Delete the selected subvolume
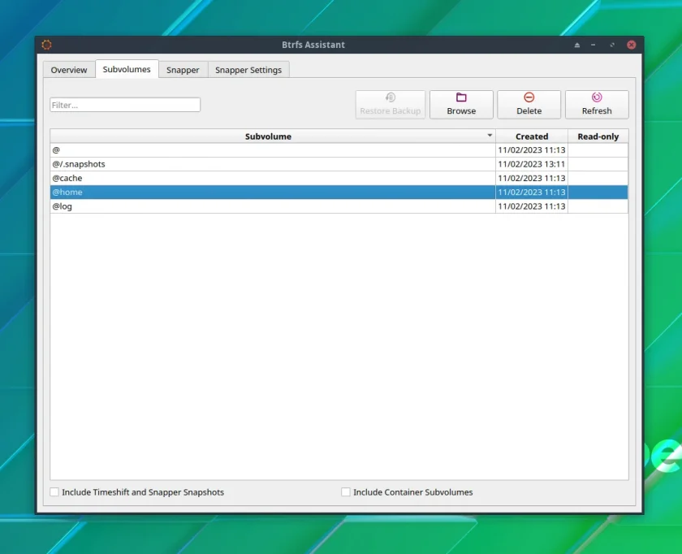 [529, 105]
